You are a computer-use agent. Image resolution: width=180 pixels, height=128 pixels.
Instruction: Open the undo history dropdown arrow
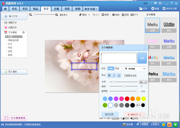pos(89,15)
